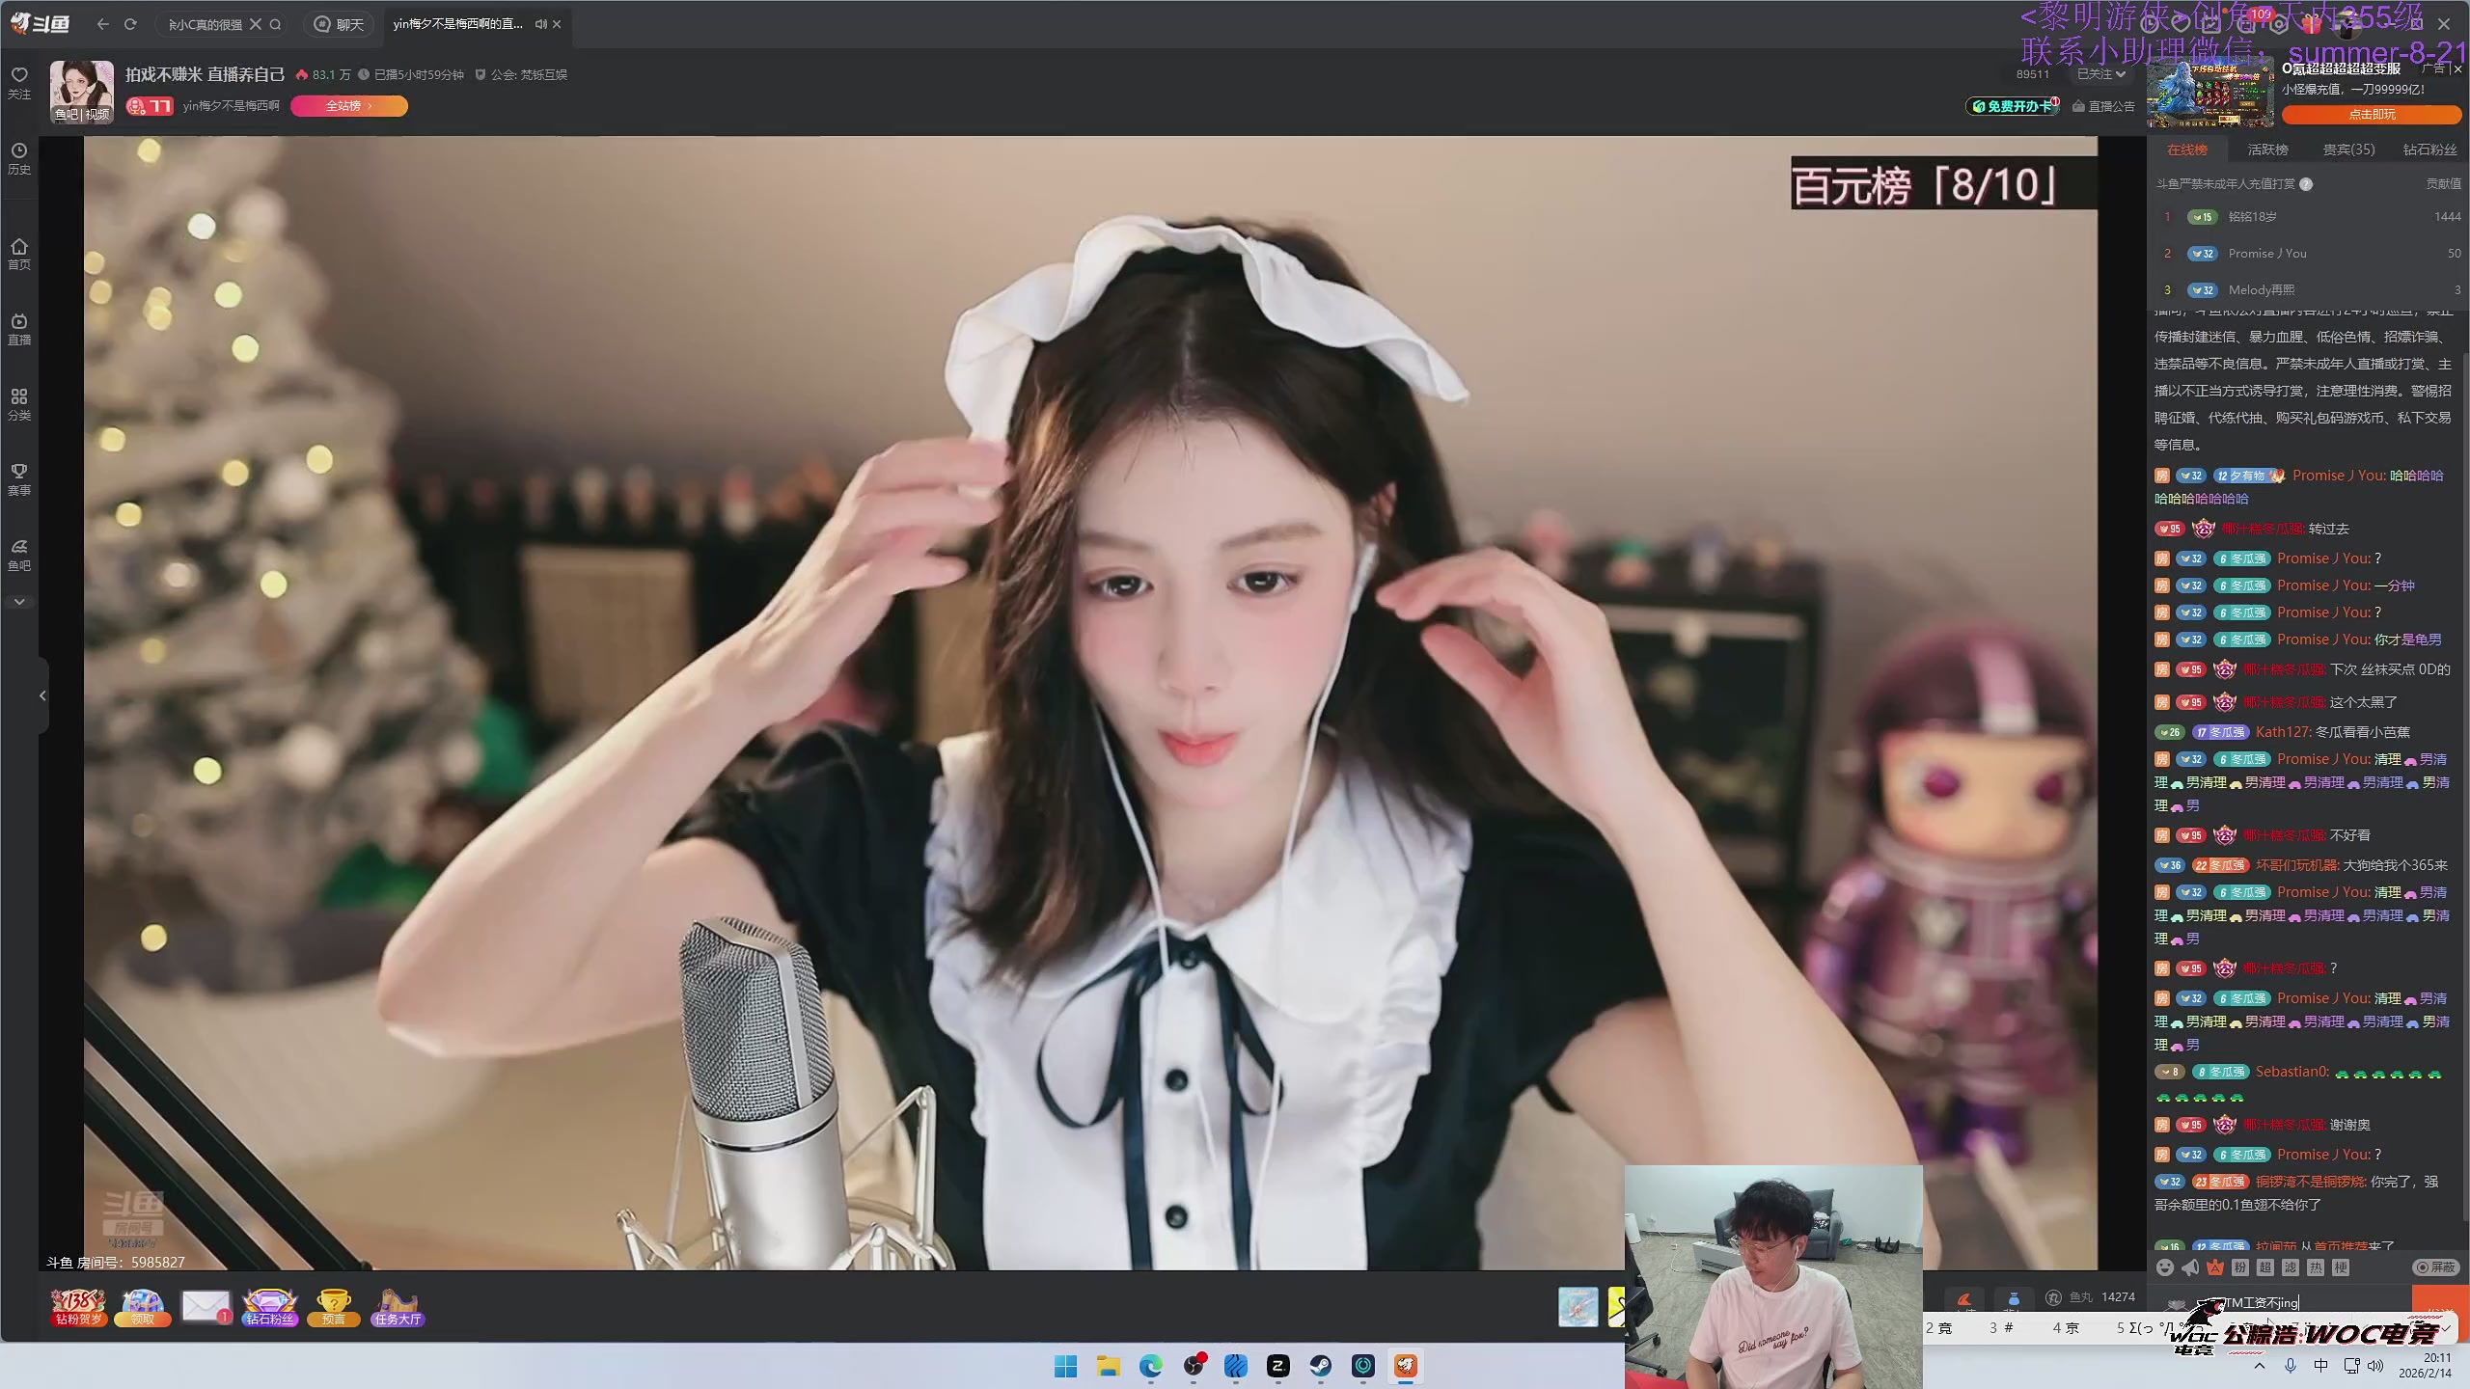Click the megaphone icon in chat toolbar
This screenshot has height=1389, width=2470.
tap(2190, 1267)
